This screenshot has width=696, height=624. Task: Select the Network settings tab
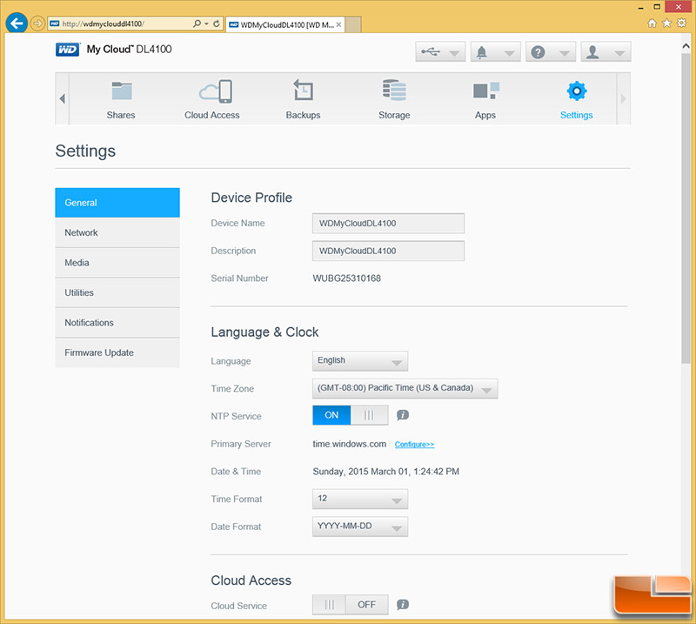click(117, 232)
